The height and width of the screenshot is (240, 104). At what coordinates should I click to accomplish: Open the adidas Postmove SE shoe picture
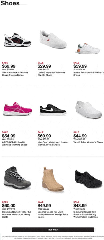tap(89, 48)
